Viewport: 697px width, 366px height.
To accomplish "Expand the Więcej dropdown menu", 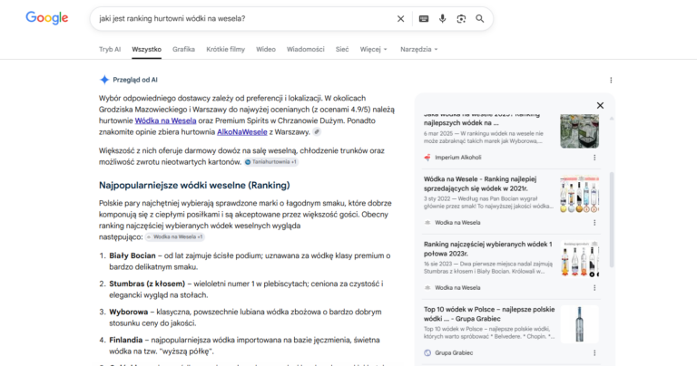I will [373, 49].
